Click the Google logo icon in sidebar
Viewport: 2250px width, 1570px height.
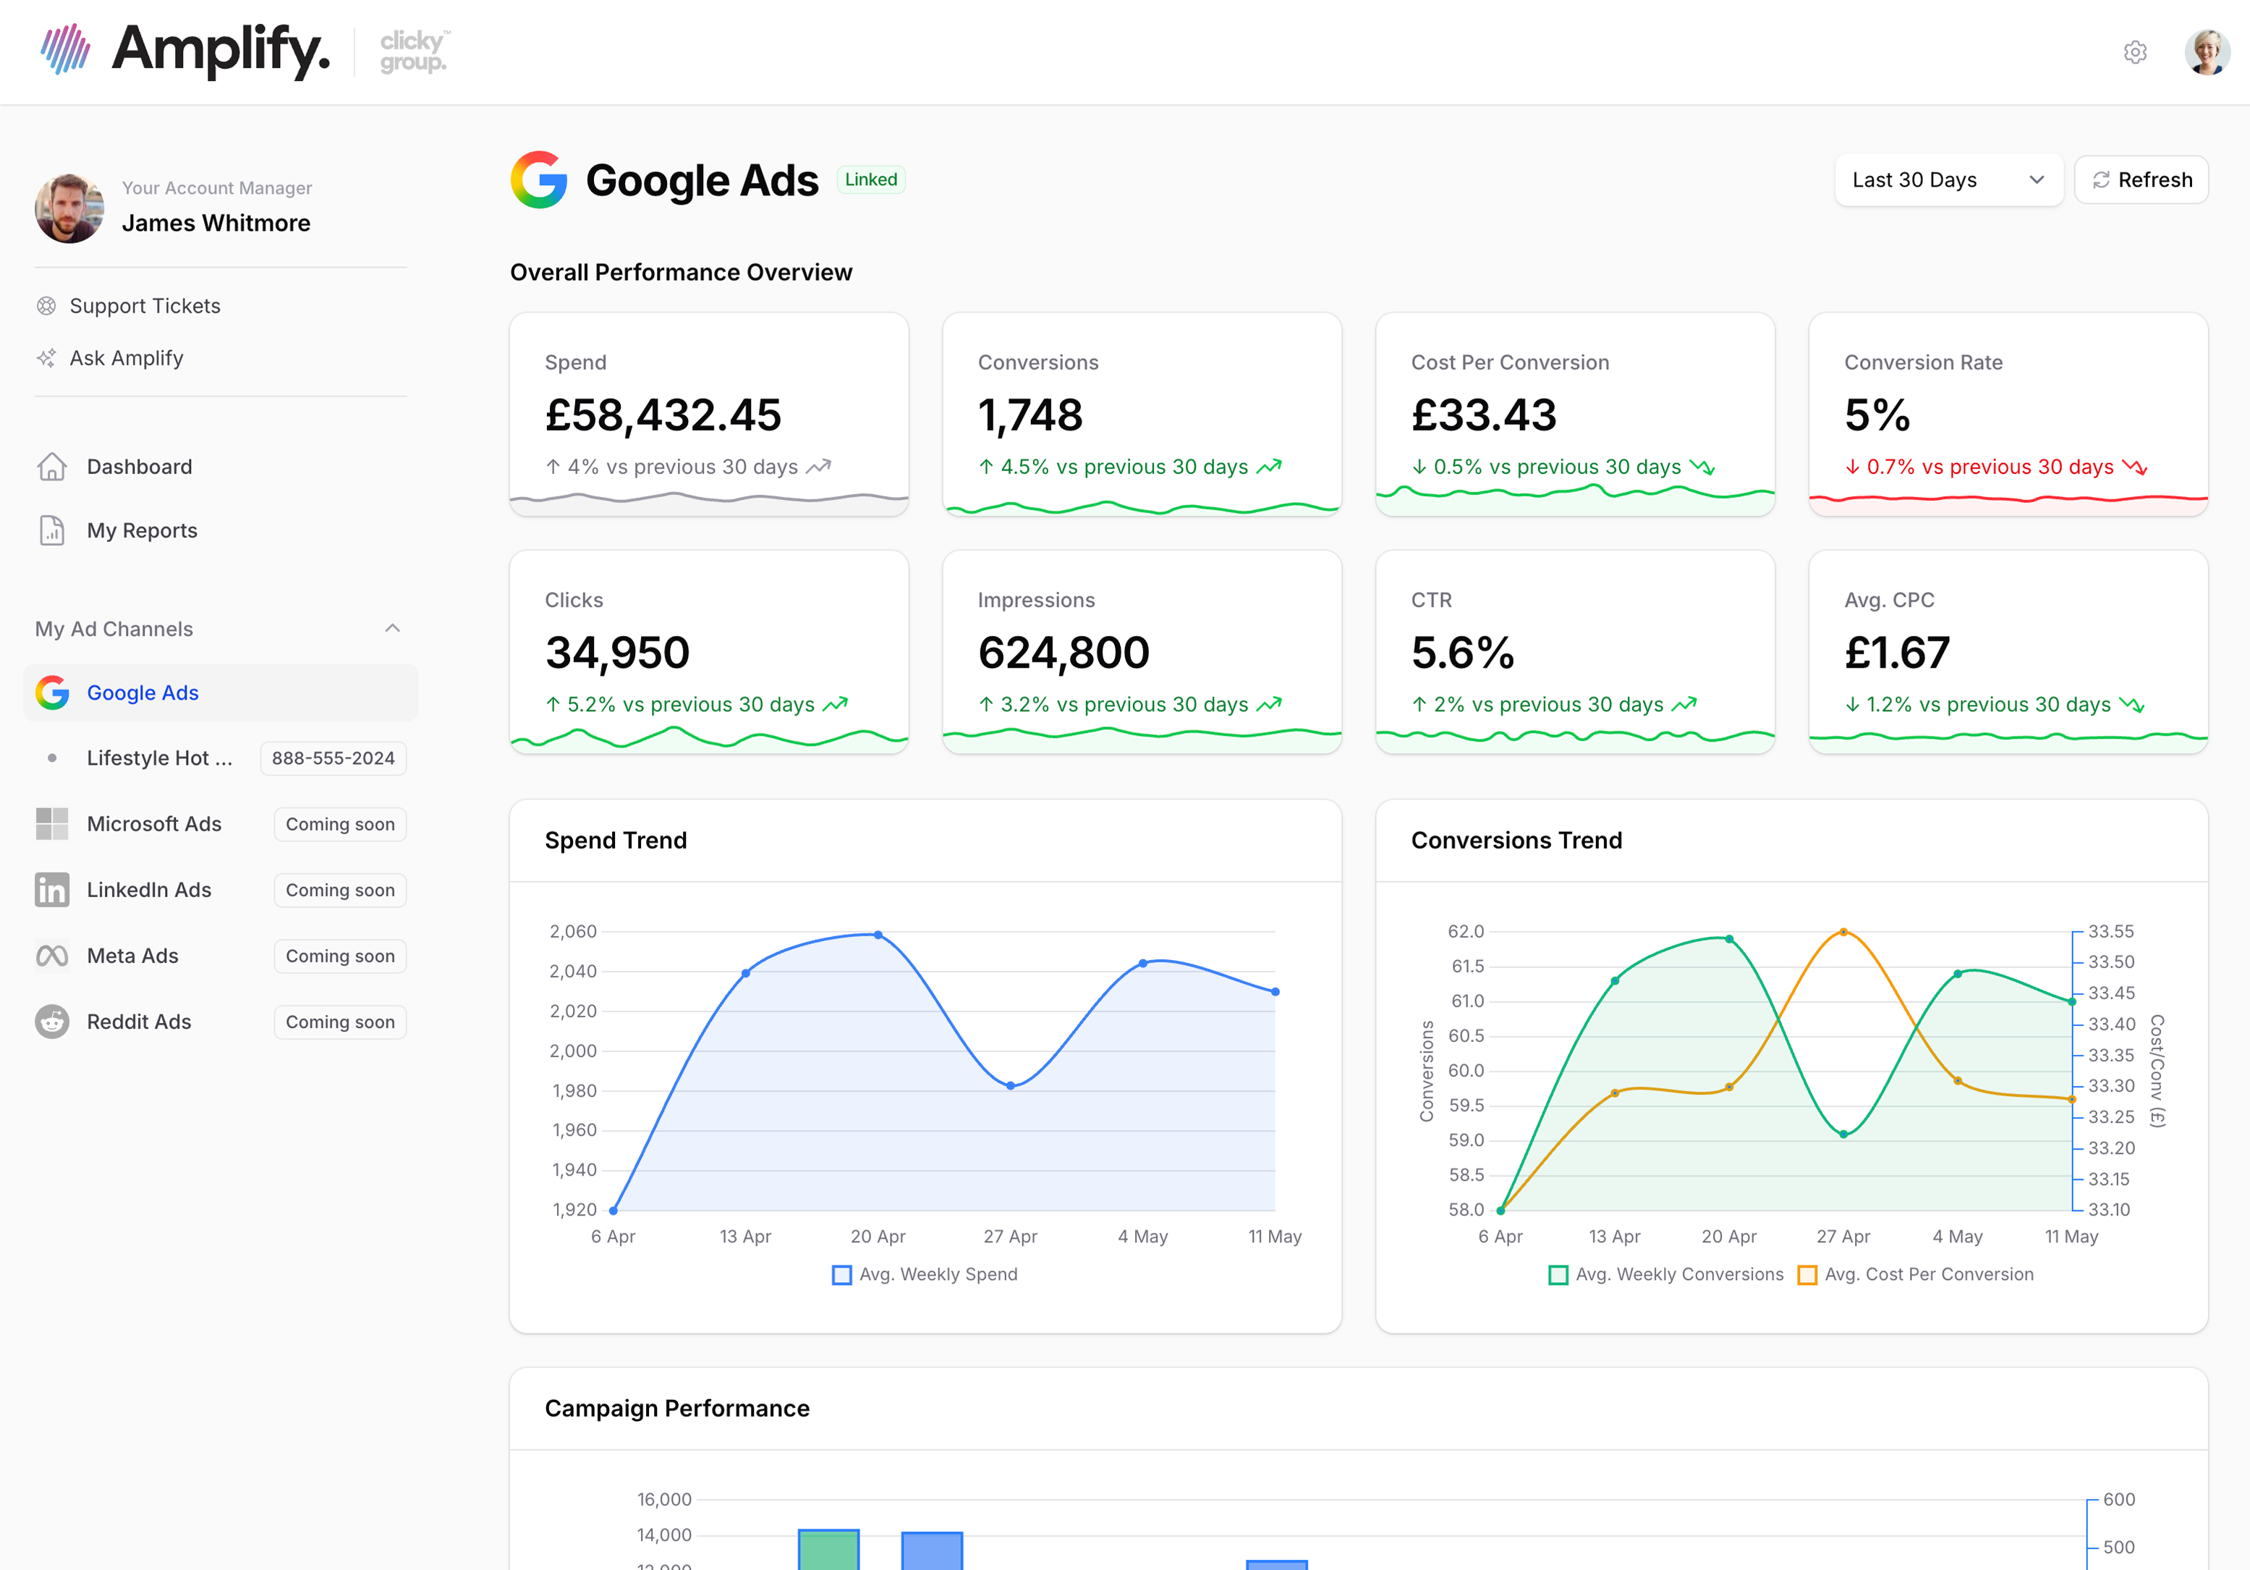[x=52, y=693]
